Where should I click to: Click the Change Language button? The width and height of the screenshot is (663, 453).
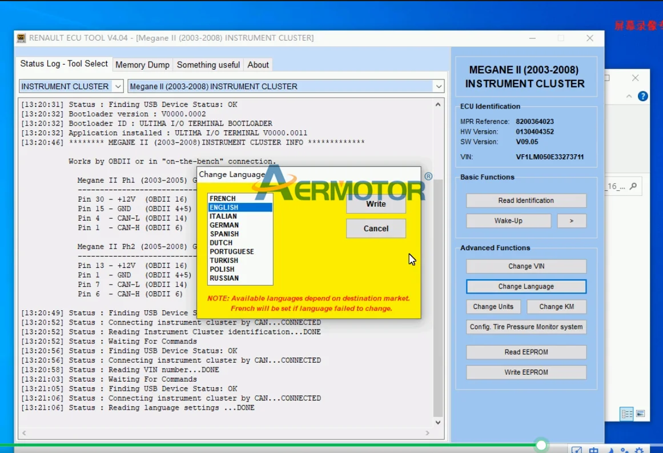[x=526, y=286]
